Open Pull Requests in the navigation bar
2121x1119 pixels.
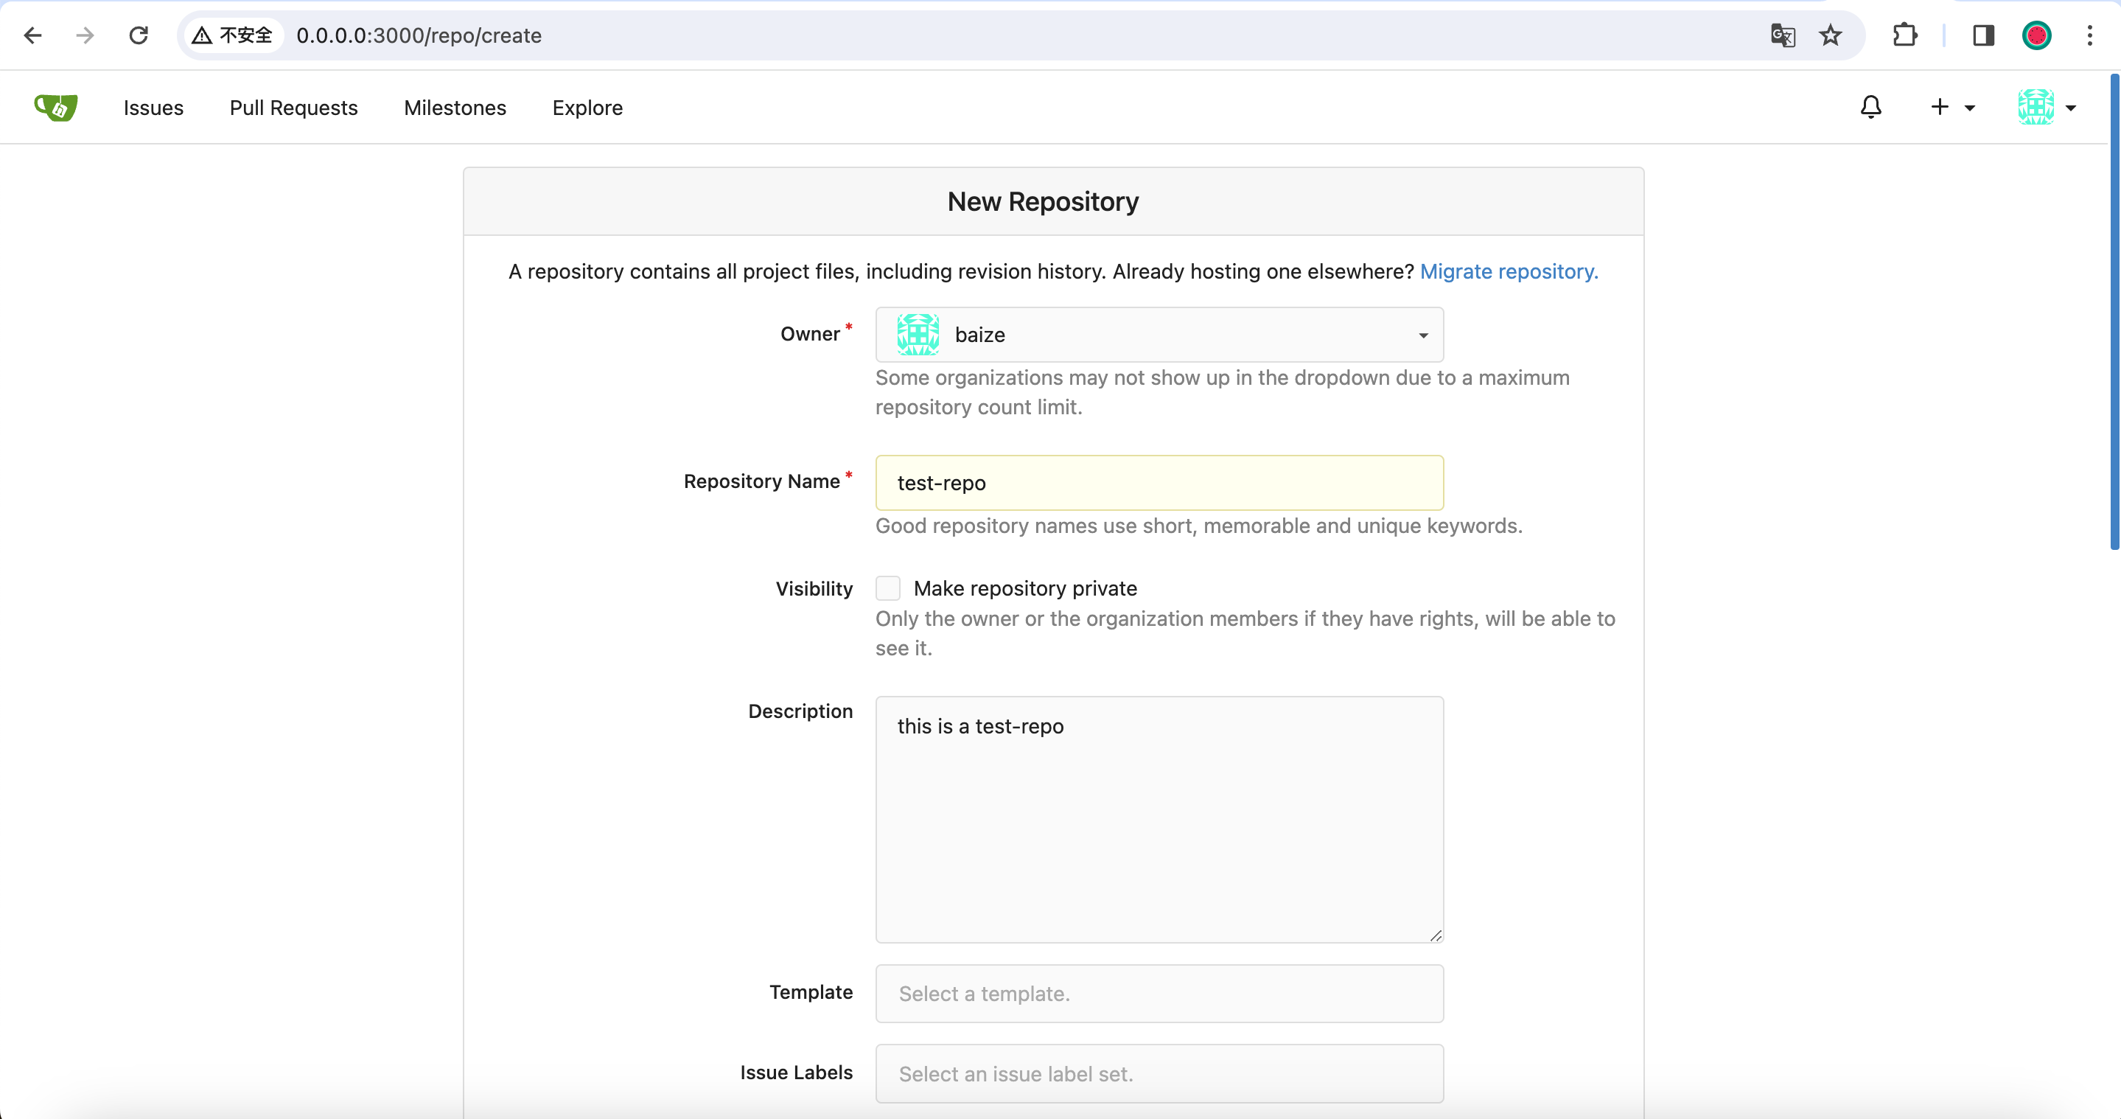(x=293, y=108)
